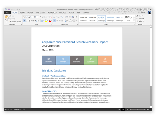This screenshot has width=156, height=125.
Task: Toggle Align Left in Paragraph group
Action: 54,20
